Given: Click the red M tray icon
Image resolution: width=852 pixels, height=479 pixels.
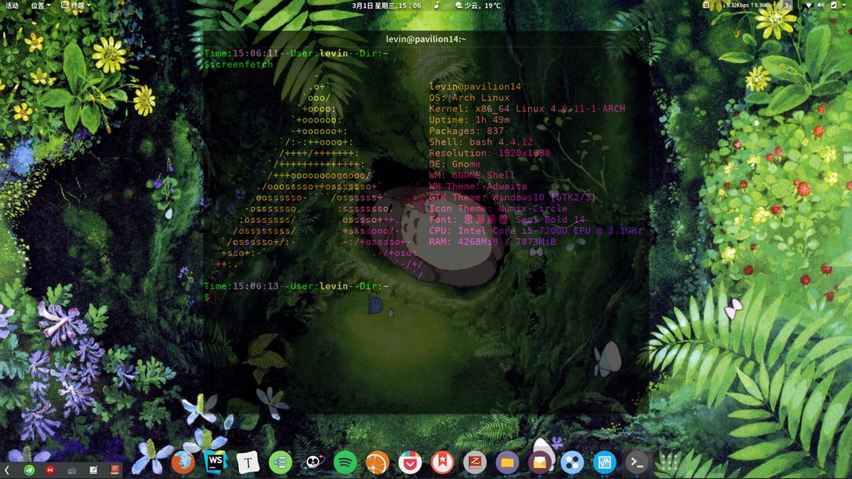Looking at the screenshot, I should [51, 470].
